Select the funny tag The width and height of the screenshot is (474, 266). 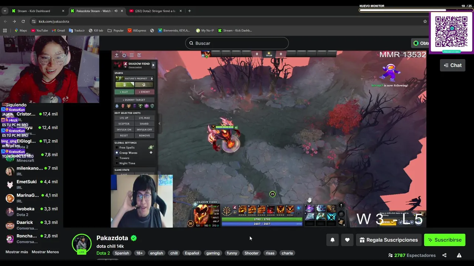click(x=232, y=253)
